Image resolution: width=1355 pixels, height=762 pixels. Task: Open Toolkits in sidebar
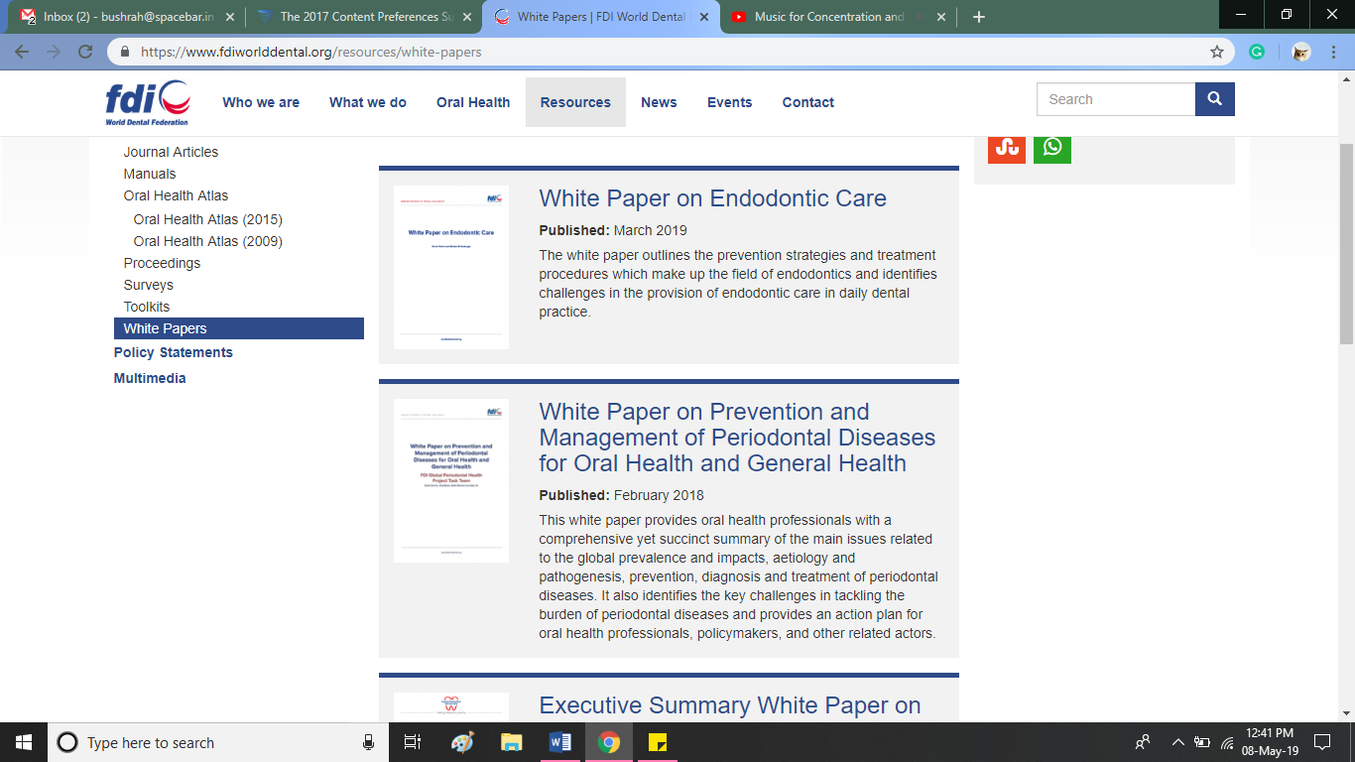click(x=147, y=307)
